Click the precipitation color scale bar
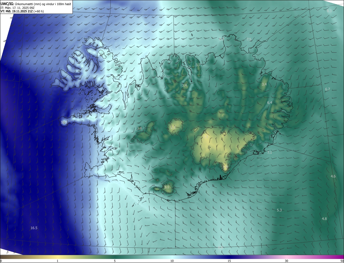The image size is (344, 263). pos(172,257)
